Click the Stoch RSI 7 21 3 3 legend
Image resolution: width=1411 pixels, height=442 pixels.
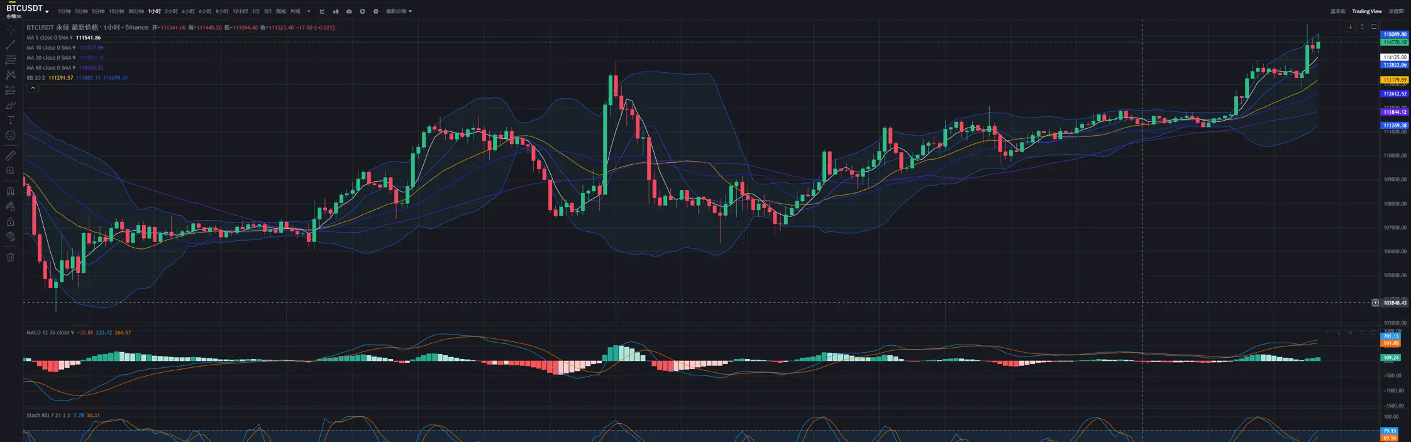(63, 416)
